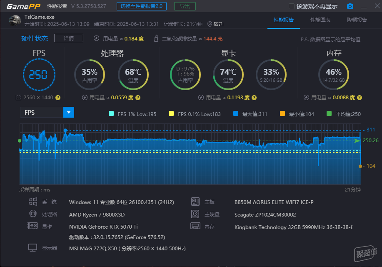
Task: Click the RAM module icon next to 内存
Action: (x=195, y=226)
